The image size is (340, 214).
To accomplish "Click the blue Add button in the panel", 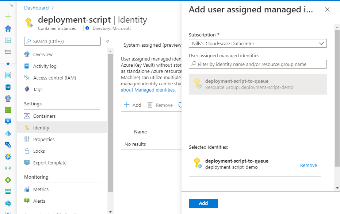I will tap(203, 203).
